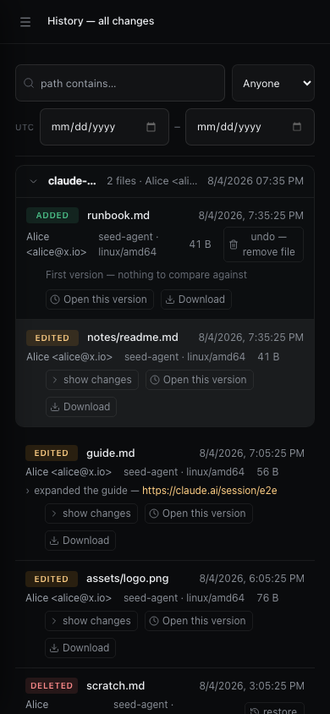Click the DELETED badge on scratch.md
The image size is (330, 714).
point(52,686)
